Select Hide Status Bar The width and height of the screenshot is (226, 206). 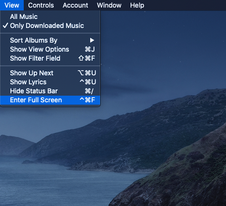(x=50, y=91)
